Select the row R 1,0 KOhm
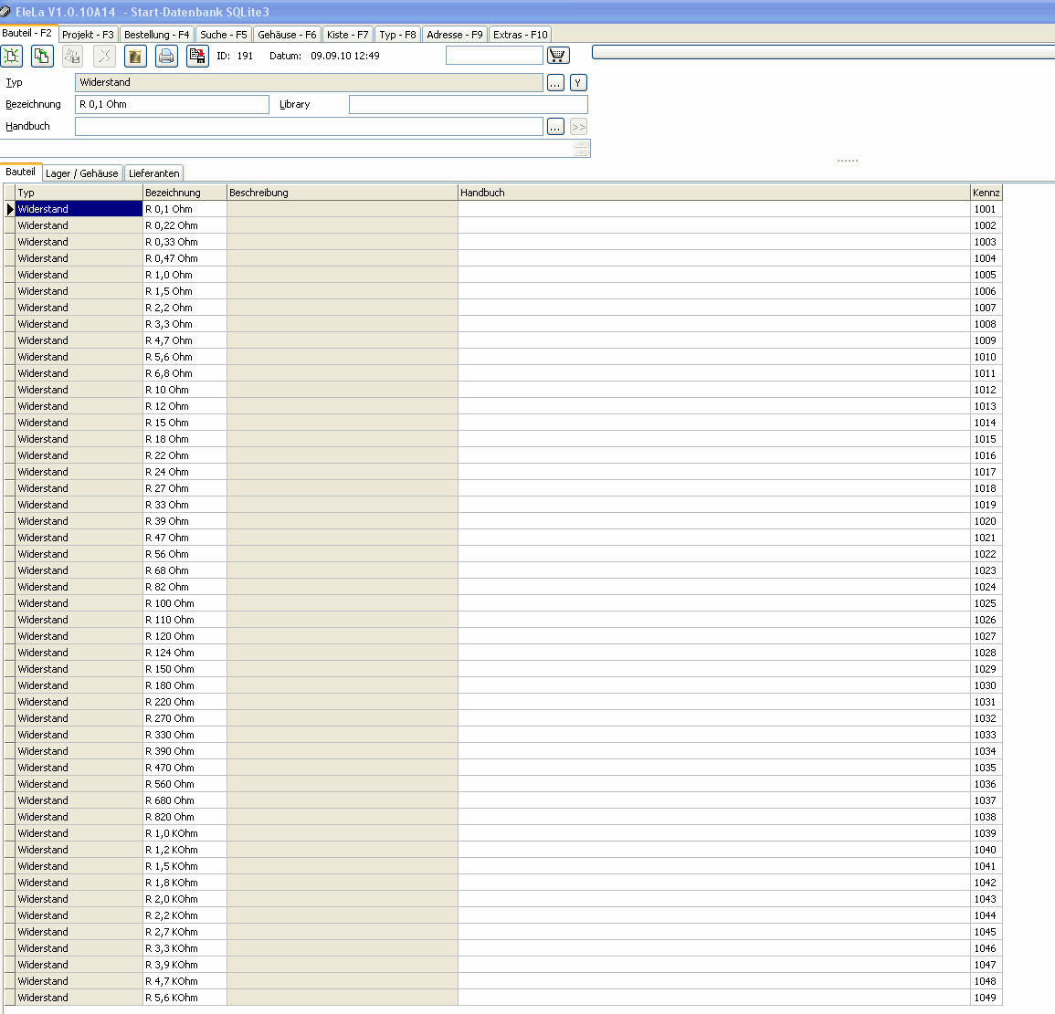Image resolution: width=1055 pixels, height=1014 pixels. [503, 833]
